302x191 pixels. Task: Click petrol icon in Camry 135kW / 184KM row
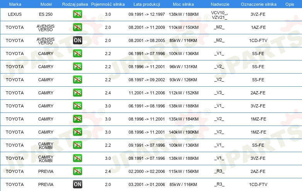77,119
